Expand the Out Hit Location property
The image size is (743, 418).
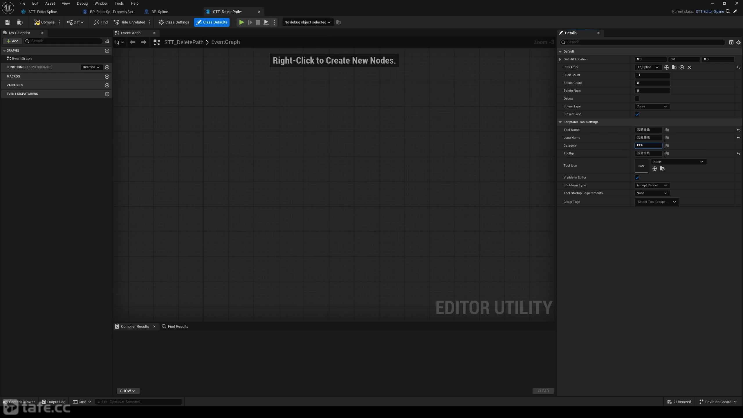click(560, 59)
